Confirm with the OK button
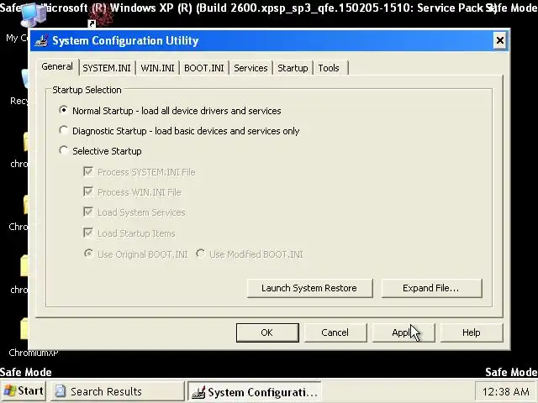 tap(267, 332)
